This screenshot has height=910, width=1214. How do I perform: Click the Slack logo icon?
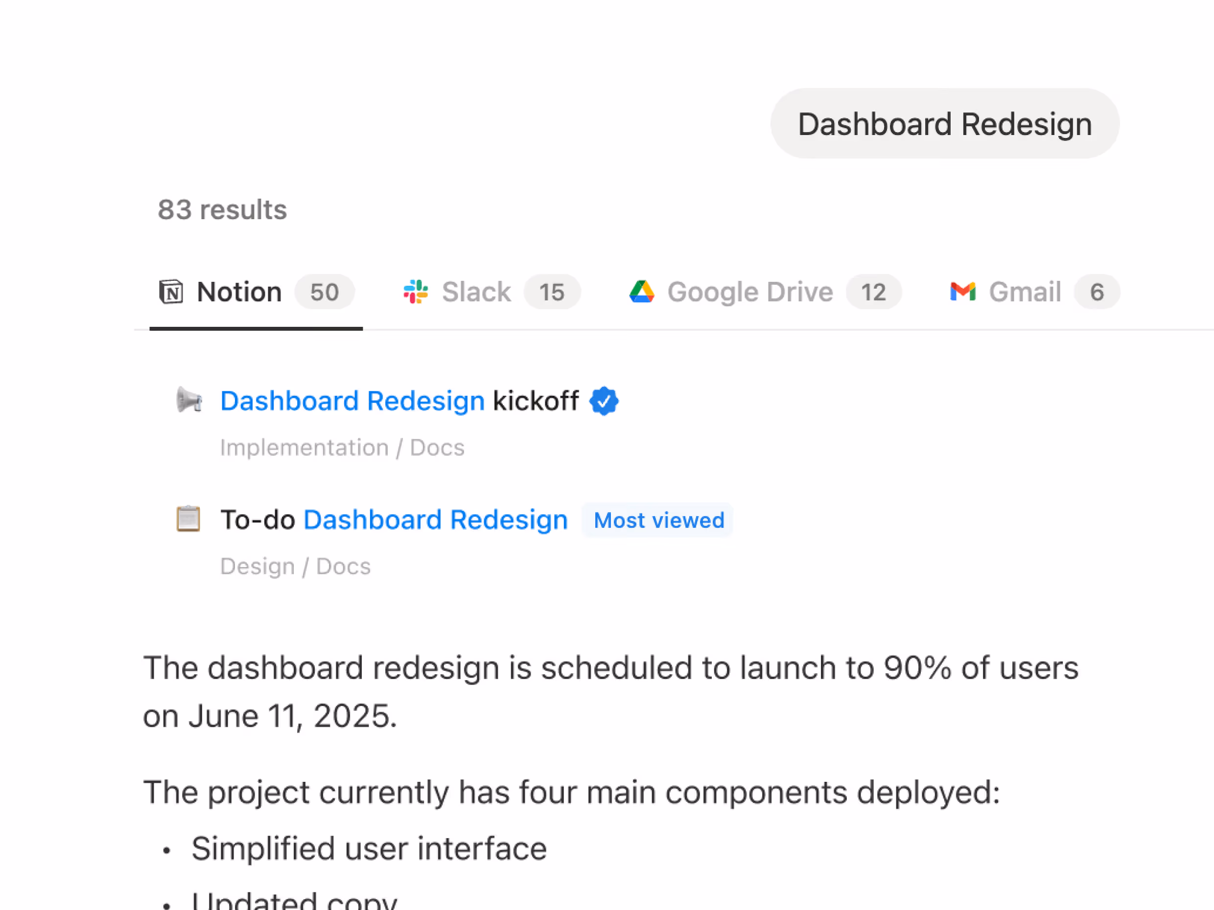[416, 292]
